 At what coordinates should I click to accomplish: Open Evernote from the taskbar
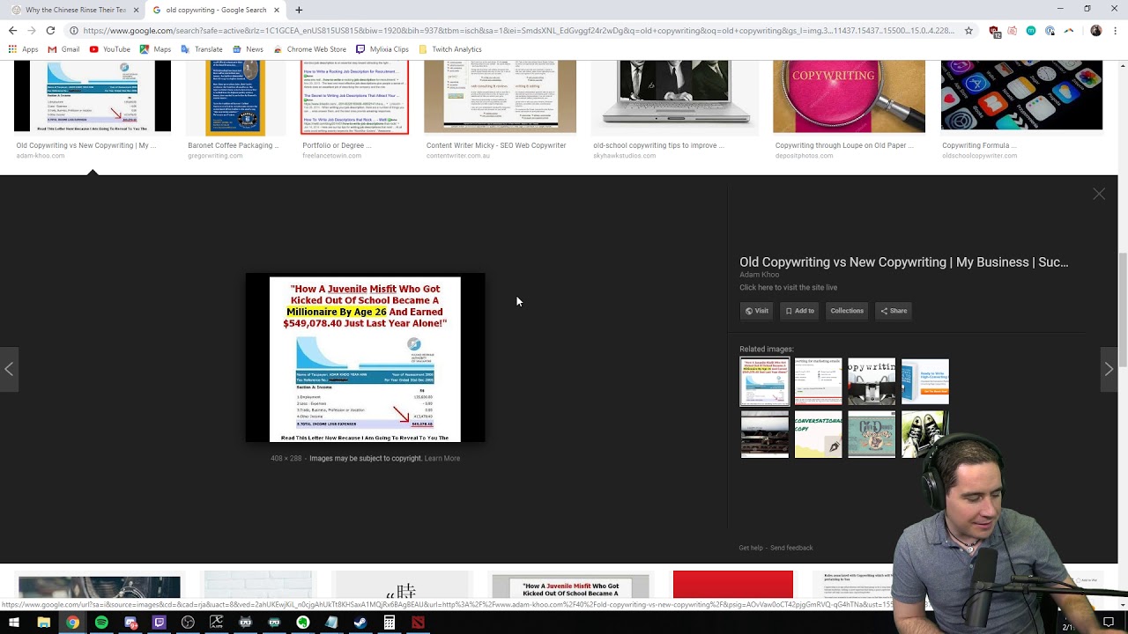[302, 623]
